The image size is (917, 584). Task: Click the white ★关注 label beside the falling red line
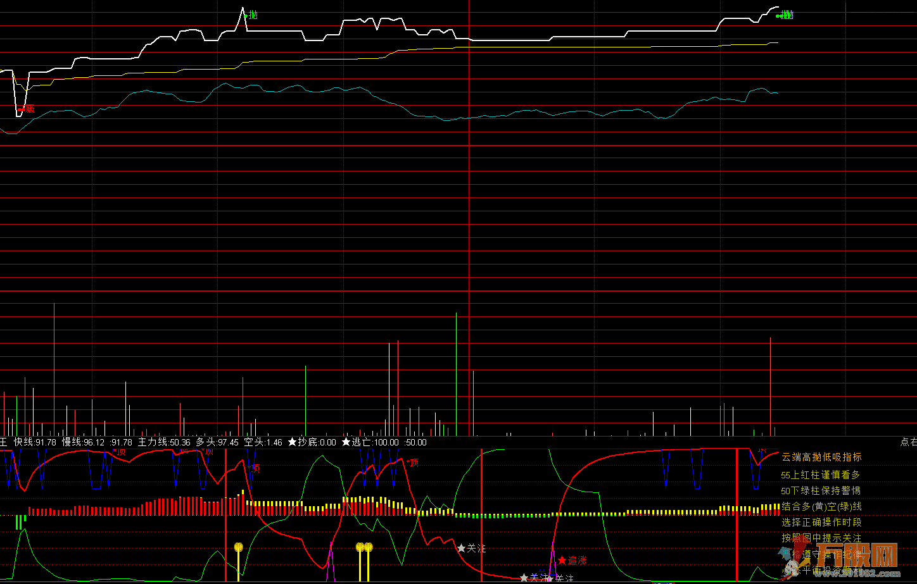(471, 548)
